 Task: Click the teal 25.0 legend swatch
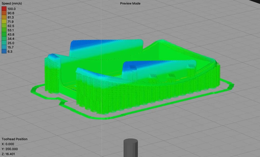point(4,43)
